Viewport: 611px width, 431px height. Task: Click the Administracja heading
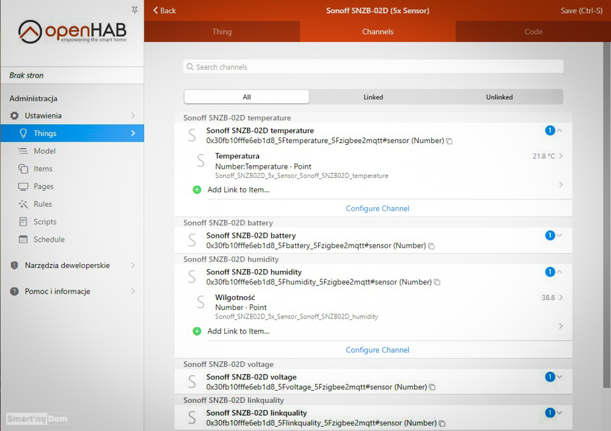coord(34,98)
